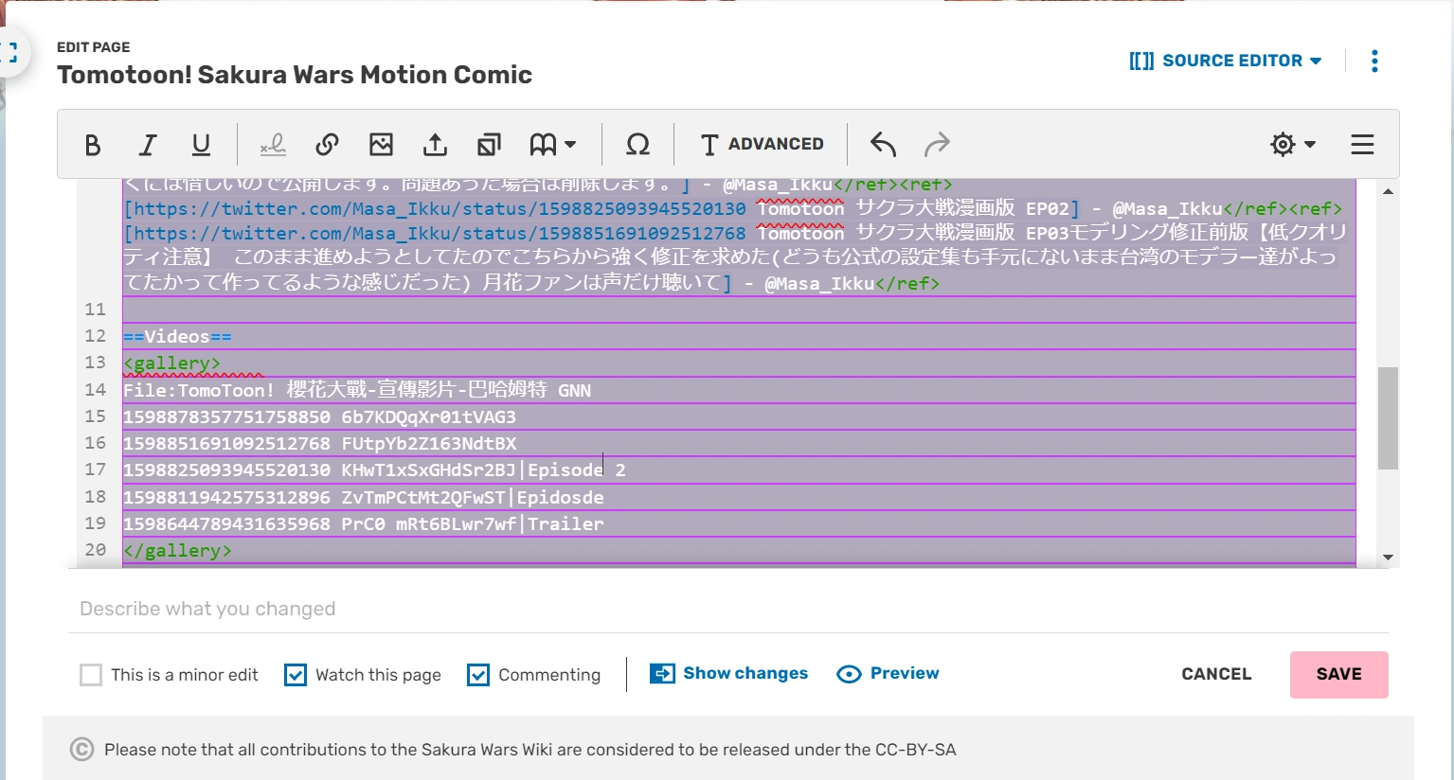Insert a template

pyautogui.click(x=489, y=144)
